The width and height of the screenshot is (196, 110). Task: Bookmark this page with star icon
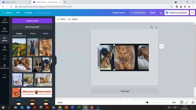tap(172, 7)
